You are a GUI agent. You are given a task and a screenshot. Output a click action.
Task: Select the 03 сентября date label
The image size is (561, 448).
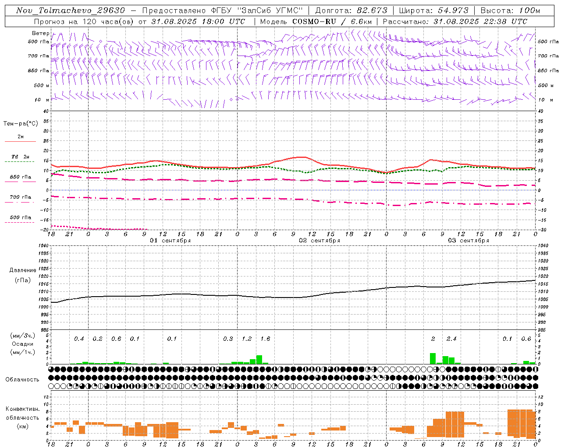(469, 241)
